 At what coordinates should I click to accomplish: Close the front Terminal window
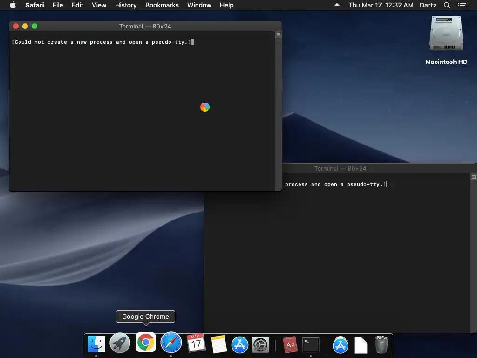point(16,26)
